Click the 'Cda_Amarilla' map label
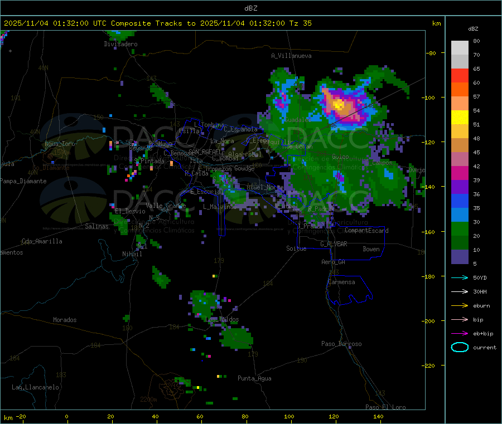502x424 pixels. (42, 241)
